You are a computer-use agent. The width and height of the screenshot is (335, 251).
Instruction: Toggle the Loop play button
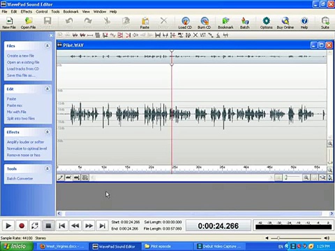coord(35,226)
